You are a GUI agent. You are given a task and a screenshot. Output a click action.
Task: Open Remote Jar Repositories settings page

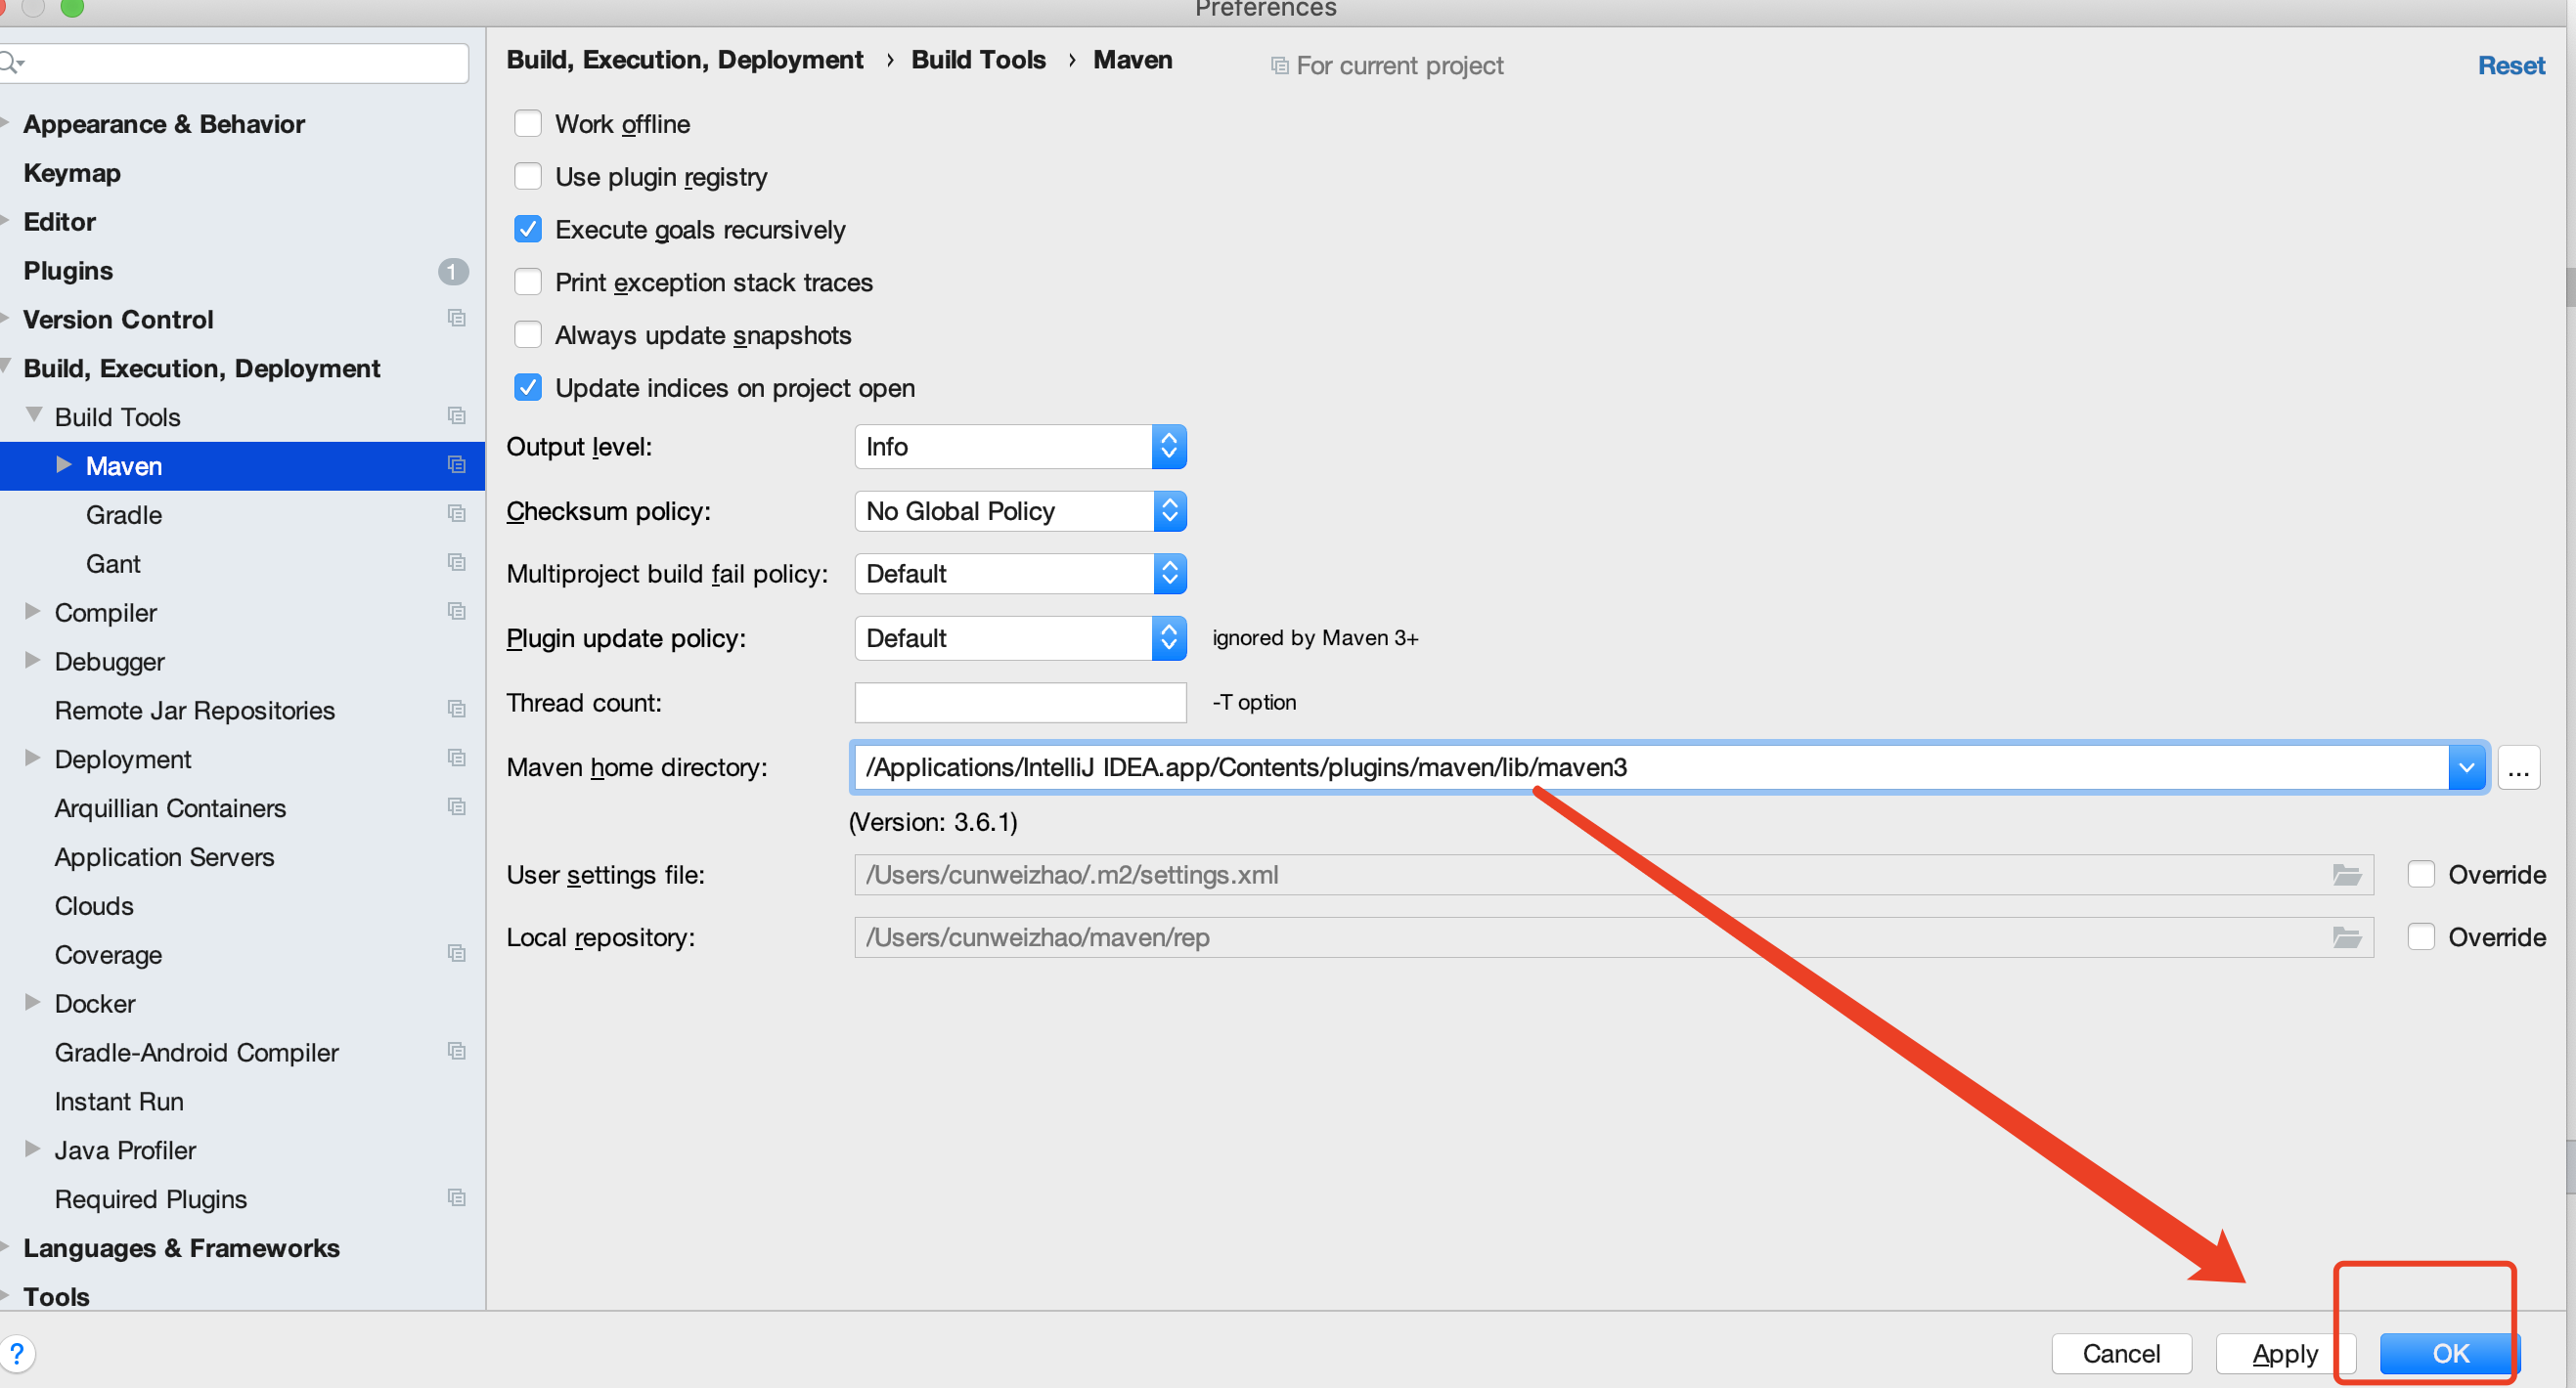point(194,711)
